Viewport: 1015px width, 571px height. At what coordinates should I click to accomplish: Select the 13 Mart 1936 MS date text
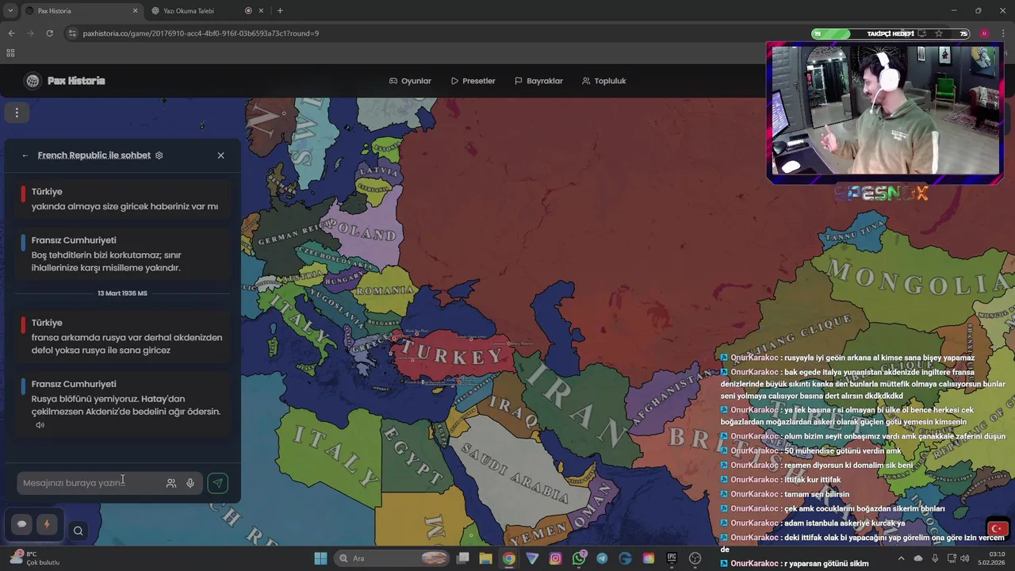(x=122, y=293)
